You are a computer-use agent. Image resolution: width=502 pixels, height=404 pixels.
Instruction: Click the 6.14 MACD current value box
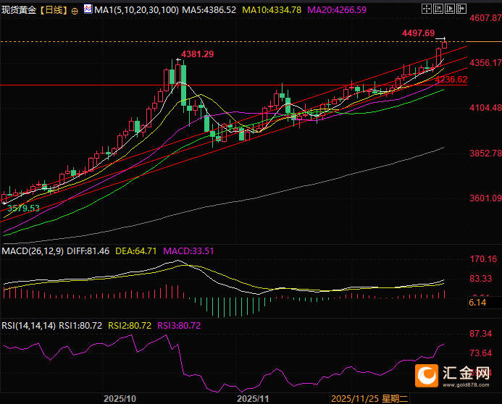[x=485, y=303]
